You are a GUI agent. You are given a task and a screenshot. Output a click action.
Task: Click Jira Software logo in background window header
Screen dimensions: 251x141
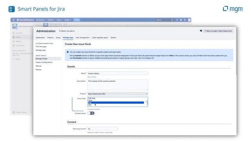[25, 20]
